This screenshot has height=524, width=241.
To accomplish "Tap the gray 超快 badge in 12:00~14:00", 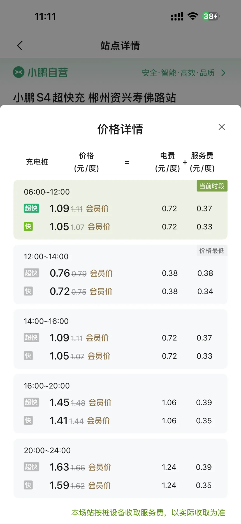I will 31,273.
